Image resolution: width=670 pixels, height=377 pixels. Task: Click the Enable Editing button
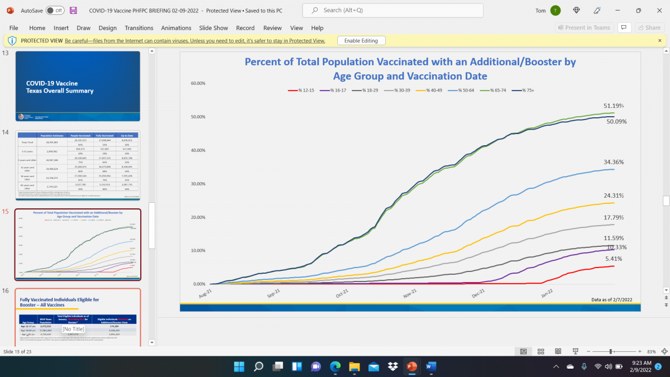[x=361, y=40]
